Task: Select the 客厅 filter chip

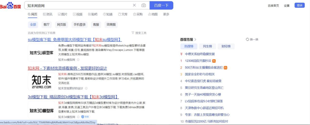Action: pyautogui.click(x=46, y=25)
